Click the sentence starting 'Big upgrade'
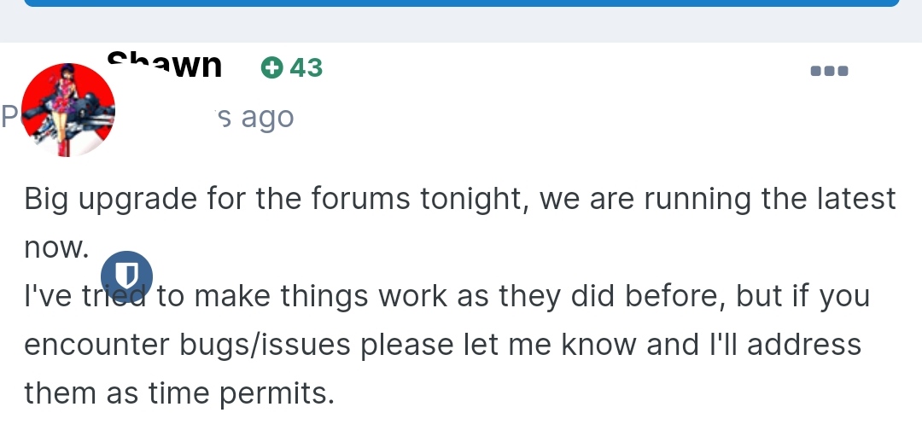922x436 pixels. (460, 224)
